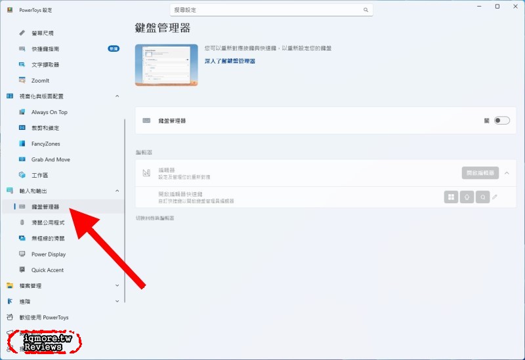Select the FancyZones icon
The width and height of the screenshot is (525, 360).
[22, 144]
